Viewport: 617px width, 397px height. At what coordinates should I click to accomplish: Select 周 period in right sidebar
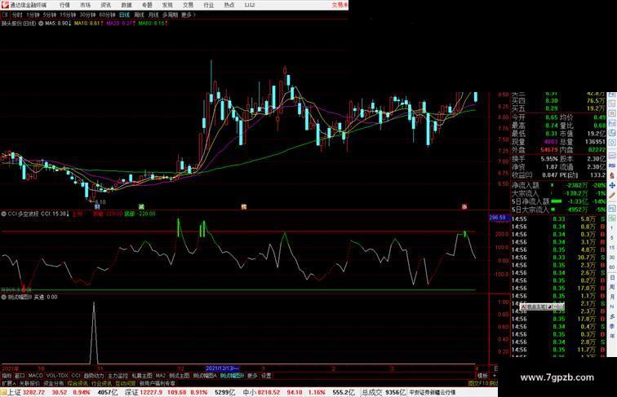(x=612, y=287)
